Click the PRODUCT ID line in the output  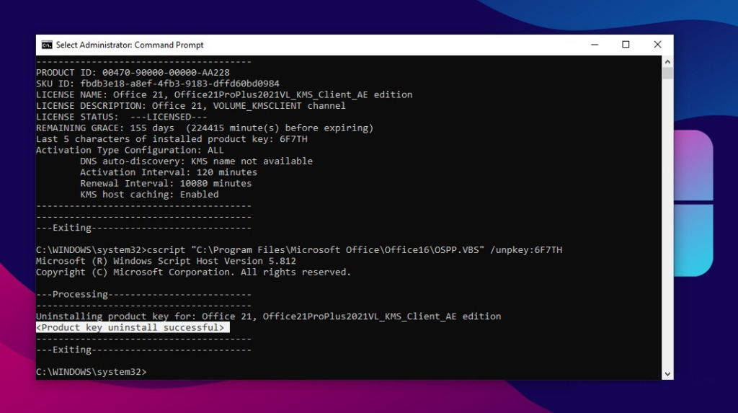133,73
